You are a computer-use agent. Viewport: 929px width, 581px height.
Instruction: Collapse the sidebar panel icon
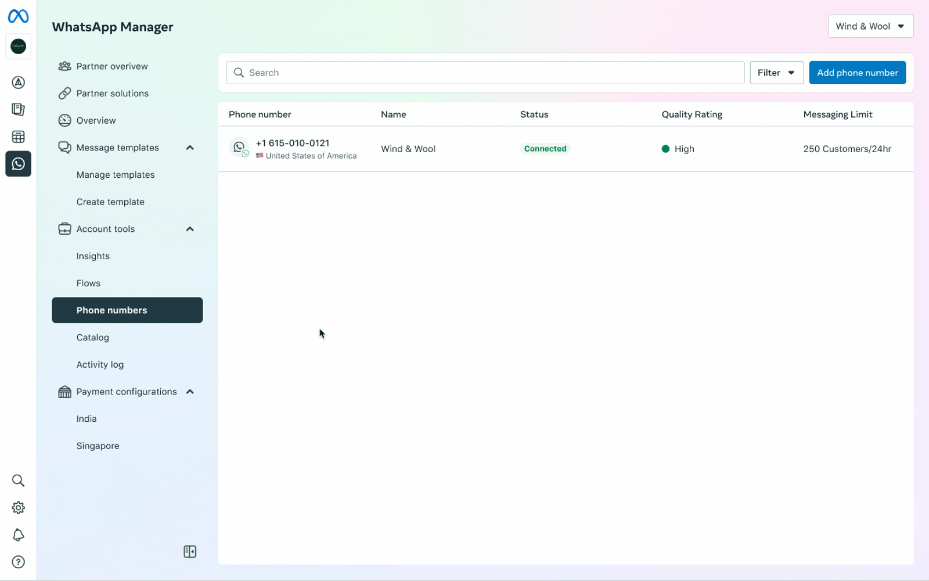[190, 551]
